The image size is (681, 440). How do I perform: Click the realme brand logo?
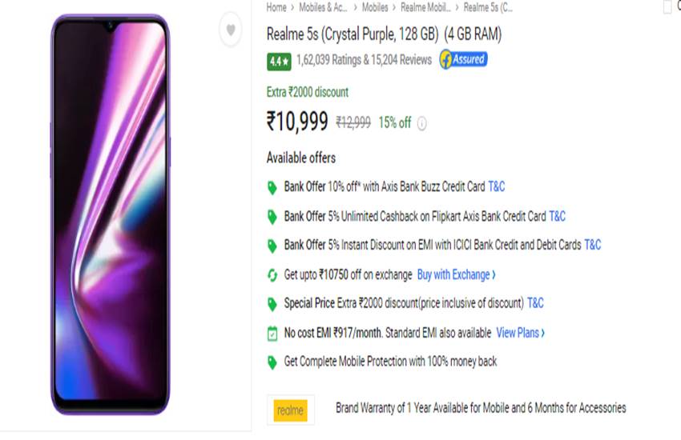290,410
